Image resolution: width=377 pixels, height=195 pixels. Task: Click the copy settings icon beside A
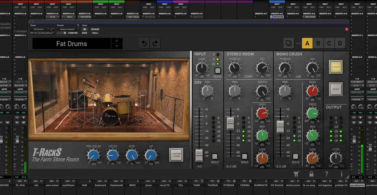click(x=289, y=43)
